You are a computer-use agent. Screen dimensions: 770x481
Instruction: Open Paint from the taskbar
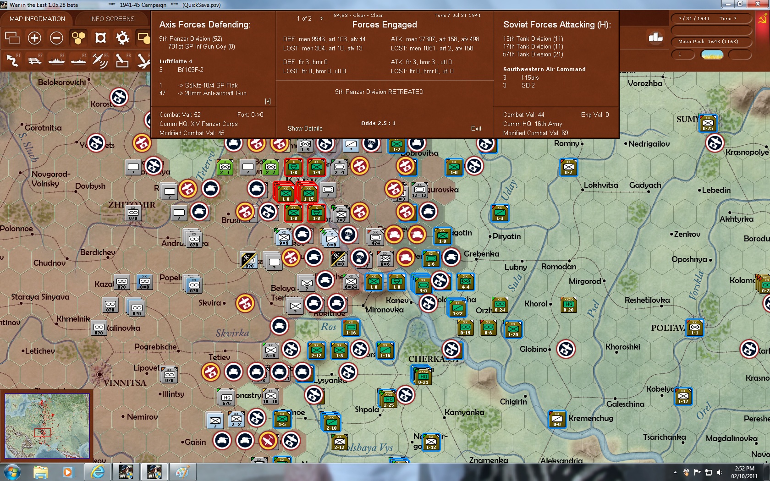pyautogui.click(x=182, y=472)
